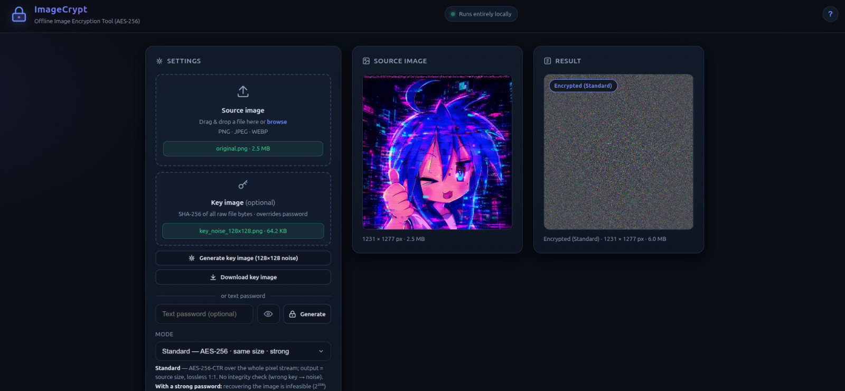Click the Offline Image Encryption Tool subtitle

point(87,21)
